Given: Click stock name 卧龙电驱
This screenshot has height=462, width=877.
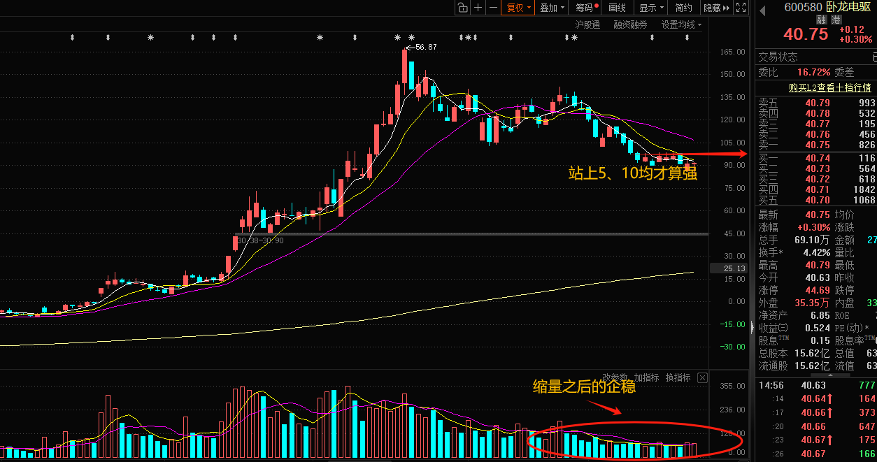Looking at the screenshot, I should [848, 7].
